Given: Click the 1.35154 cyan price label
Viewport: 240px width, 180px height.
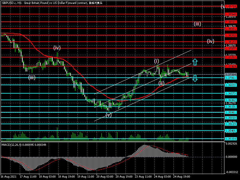Looking at the screenshot, I should point(231,139).
